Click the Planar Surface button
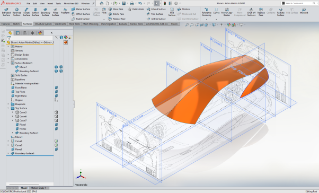 (x=81, y=9)
